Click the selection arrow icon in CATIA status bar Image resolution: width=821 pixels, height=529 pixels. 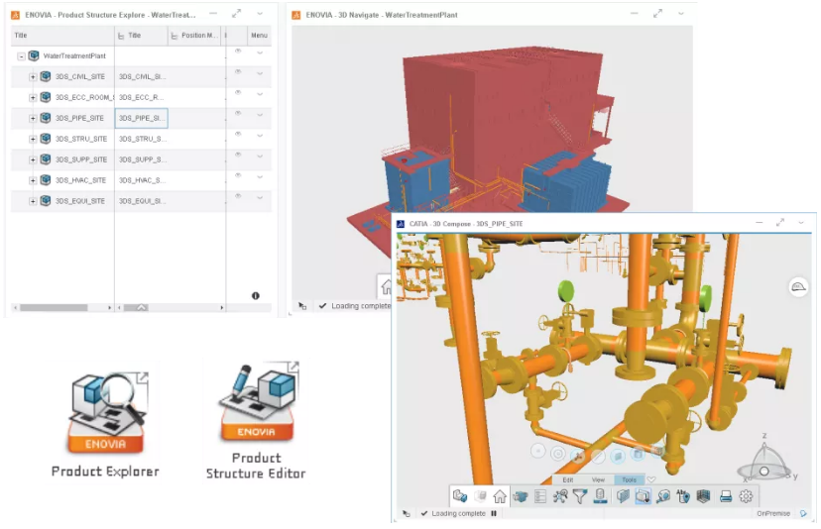coord(406,514)
